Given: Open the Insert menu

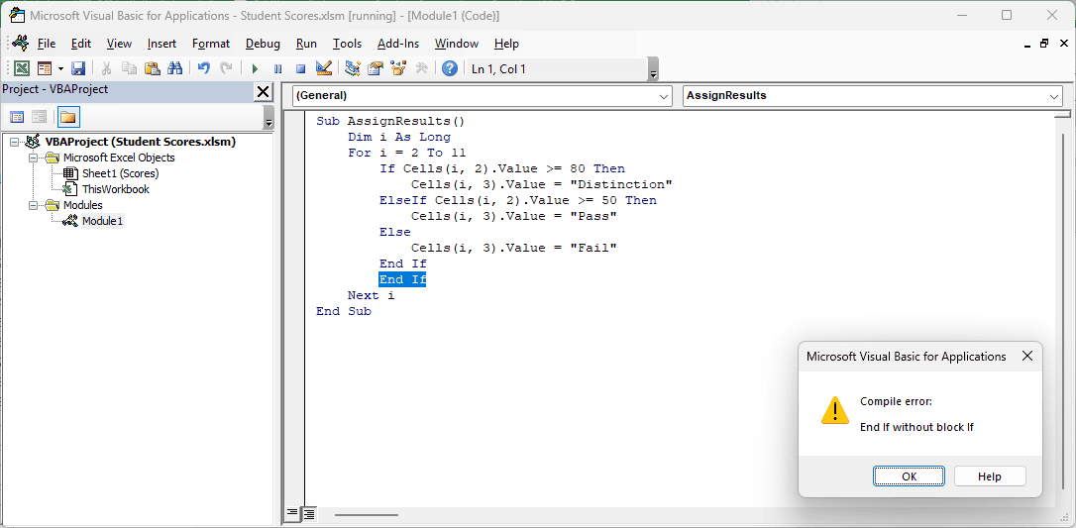Looking at the screenshot, I should tap(161, 44).
